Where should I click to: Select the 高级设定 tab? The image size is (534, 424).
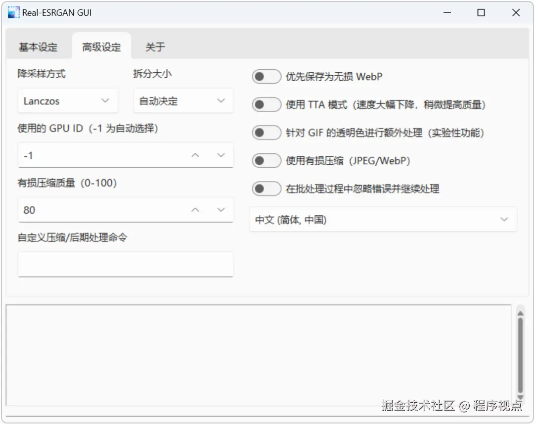(101, 47)
